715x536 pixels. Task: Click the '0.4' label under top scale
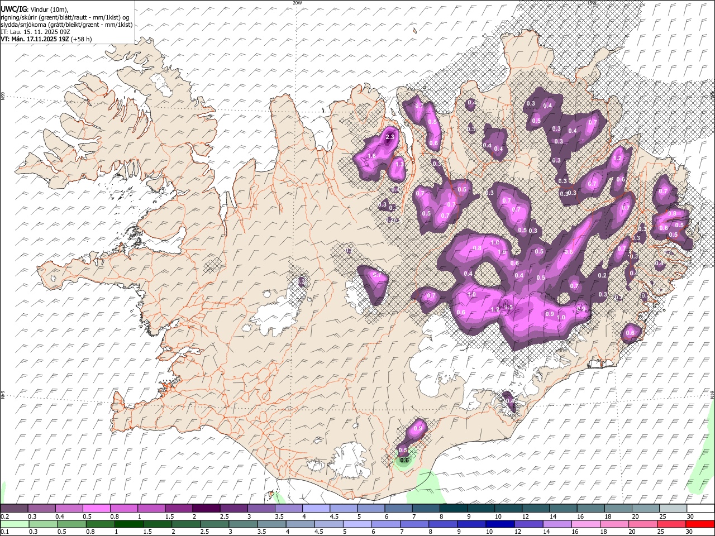[60, 516]
